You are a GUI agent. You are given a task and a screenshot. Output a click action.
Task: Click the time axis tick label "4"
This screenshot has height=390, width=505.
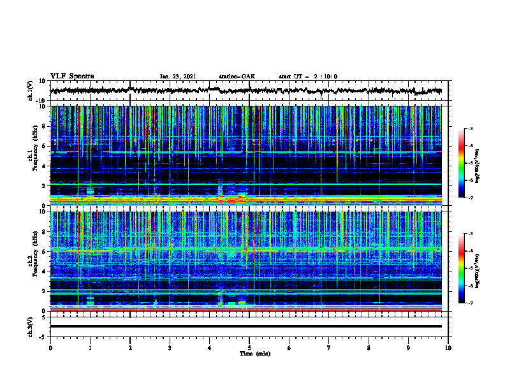209,348
